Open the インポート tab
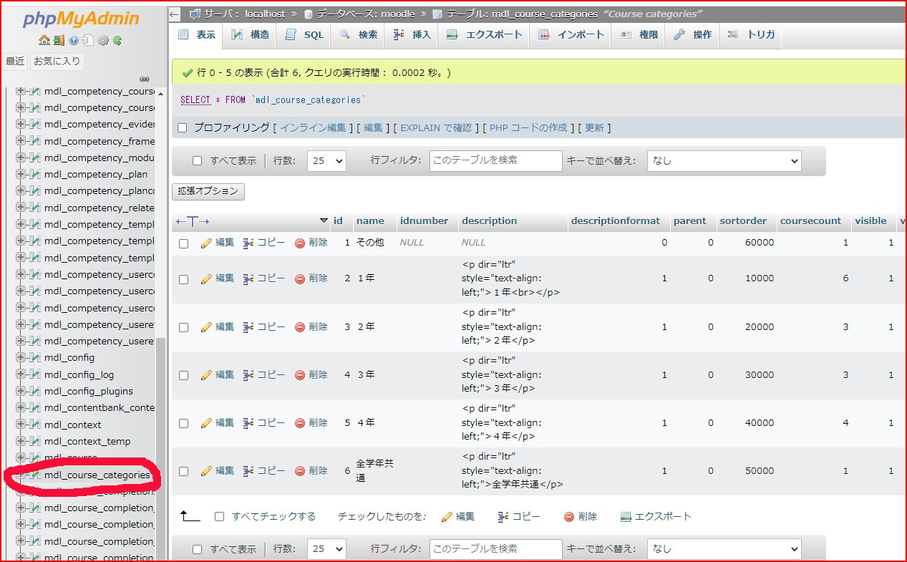The width and height of the screenshot is (907, 562). tap(571, 34)
